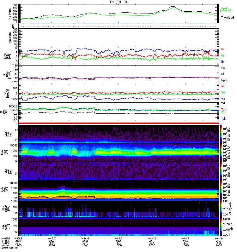Click the green By legend label
Image resolution: width=237 pixels, height=252 pixels.
[223, 56]
